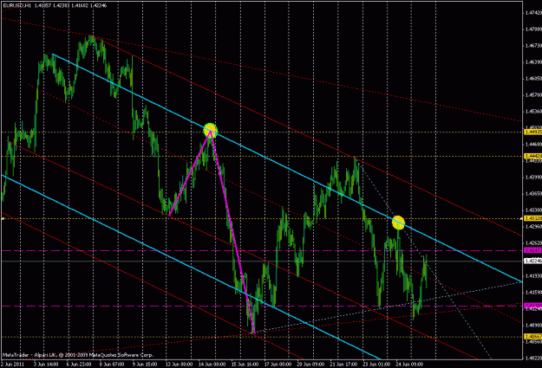The width and height of the screenshot is (542, 368).
Task: Click the 9 Jun 15:00 time label
Action: click(145, 365)
